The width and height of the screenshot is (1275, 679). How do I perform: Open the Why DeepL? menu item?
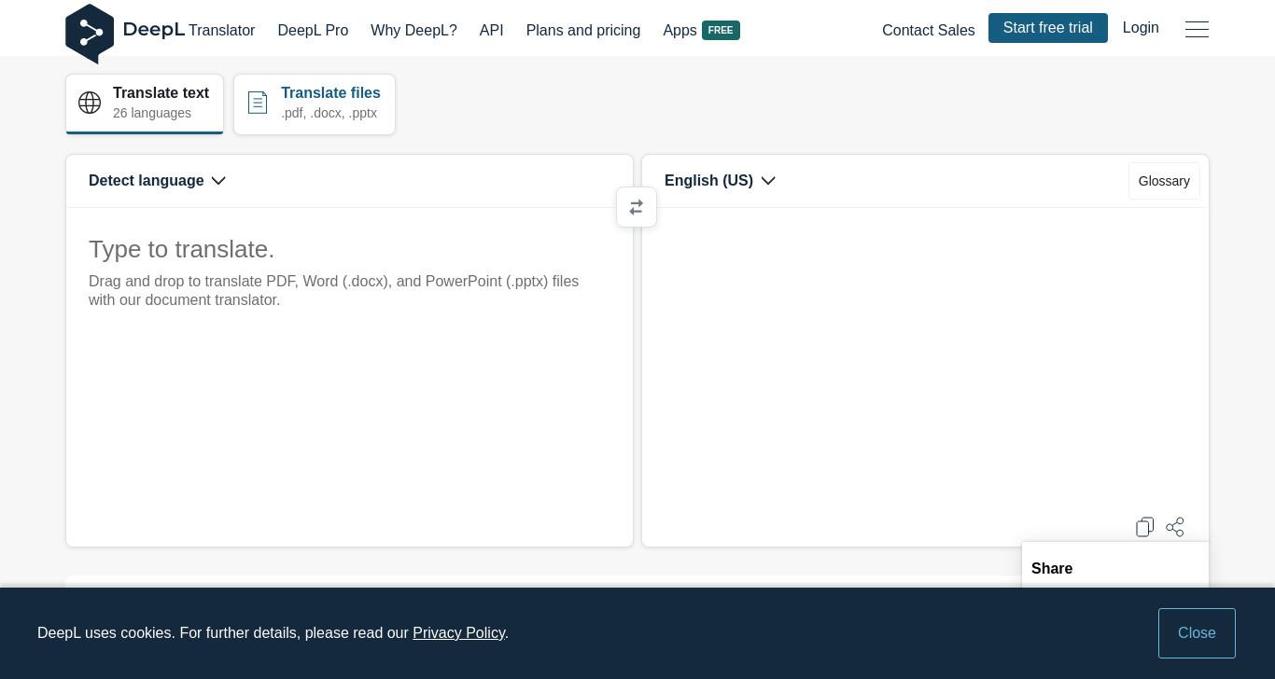pyautogui.click(x=413, y=31)
